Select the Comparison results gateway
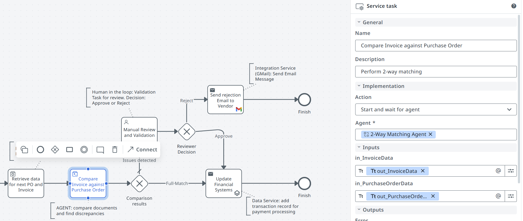The height and width of the screenshot is (221, 523). click(x=140, y=184)
